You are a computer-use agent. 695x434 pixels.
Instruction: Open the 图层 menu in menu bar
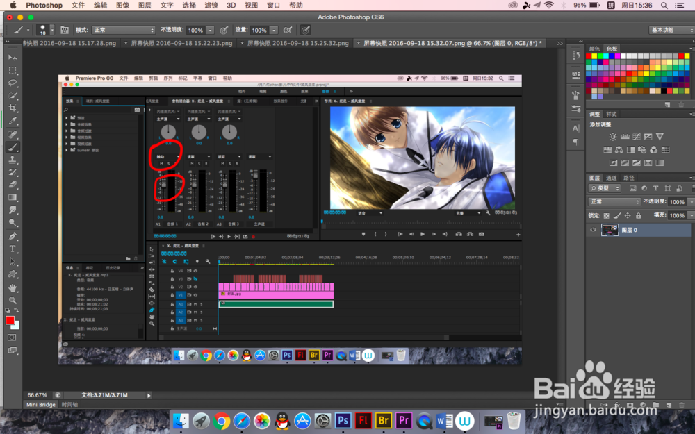click(x=145, y=6)
